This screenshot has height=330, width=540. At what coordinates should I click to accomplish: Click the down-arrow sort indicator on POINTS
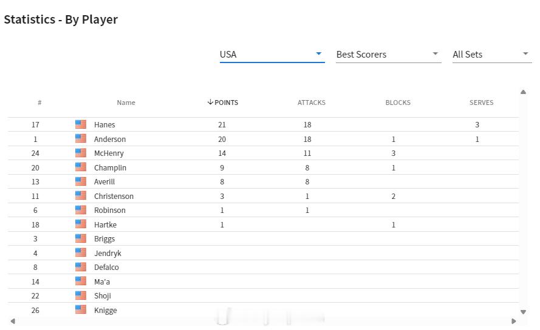[210, 102]
